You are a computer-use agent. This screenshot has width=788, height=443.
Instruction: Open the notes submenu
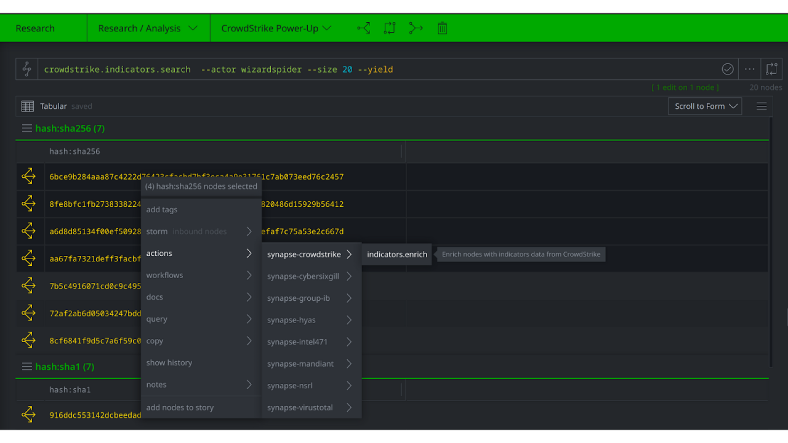[x=201, y=385]
